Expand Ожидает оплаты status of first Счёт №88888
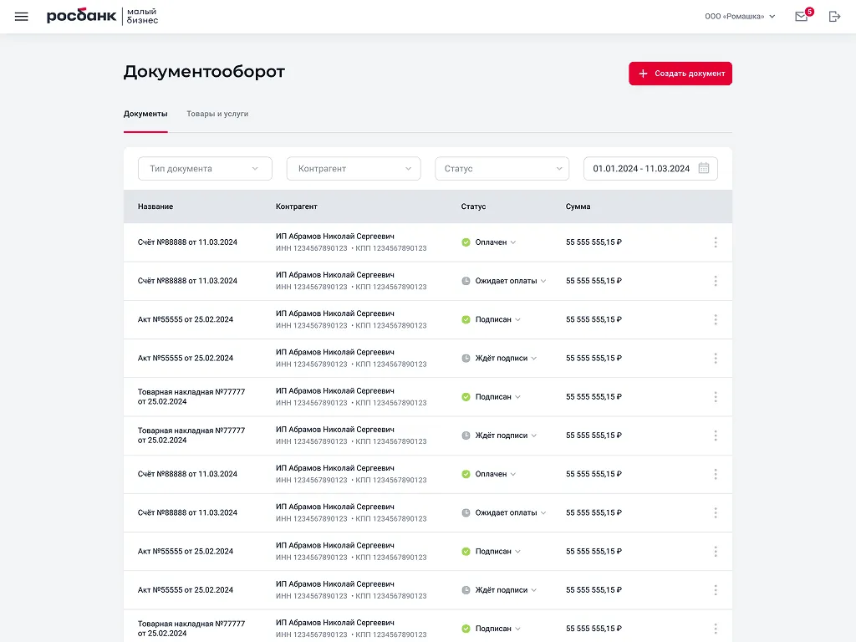This screenshot has height=642, width=856. point(504,281)
